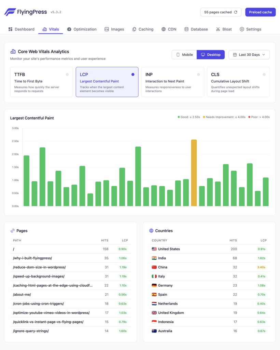The image size is (280, 350).
Task: Click the Preload cache button
Action: [260, 12]
